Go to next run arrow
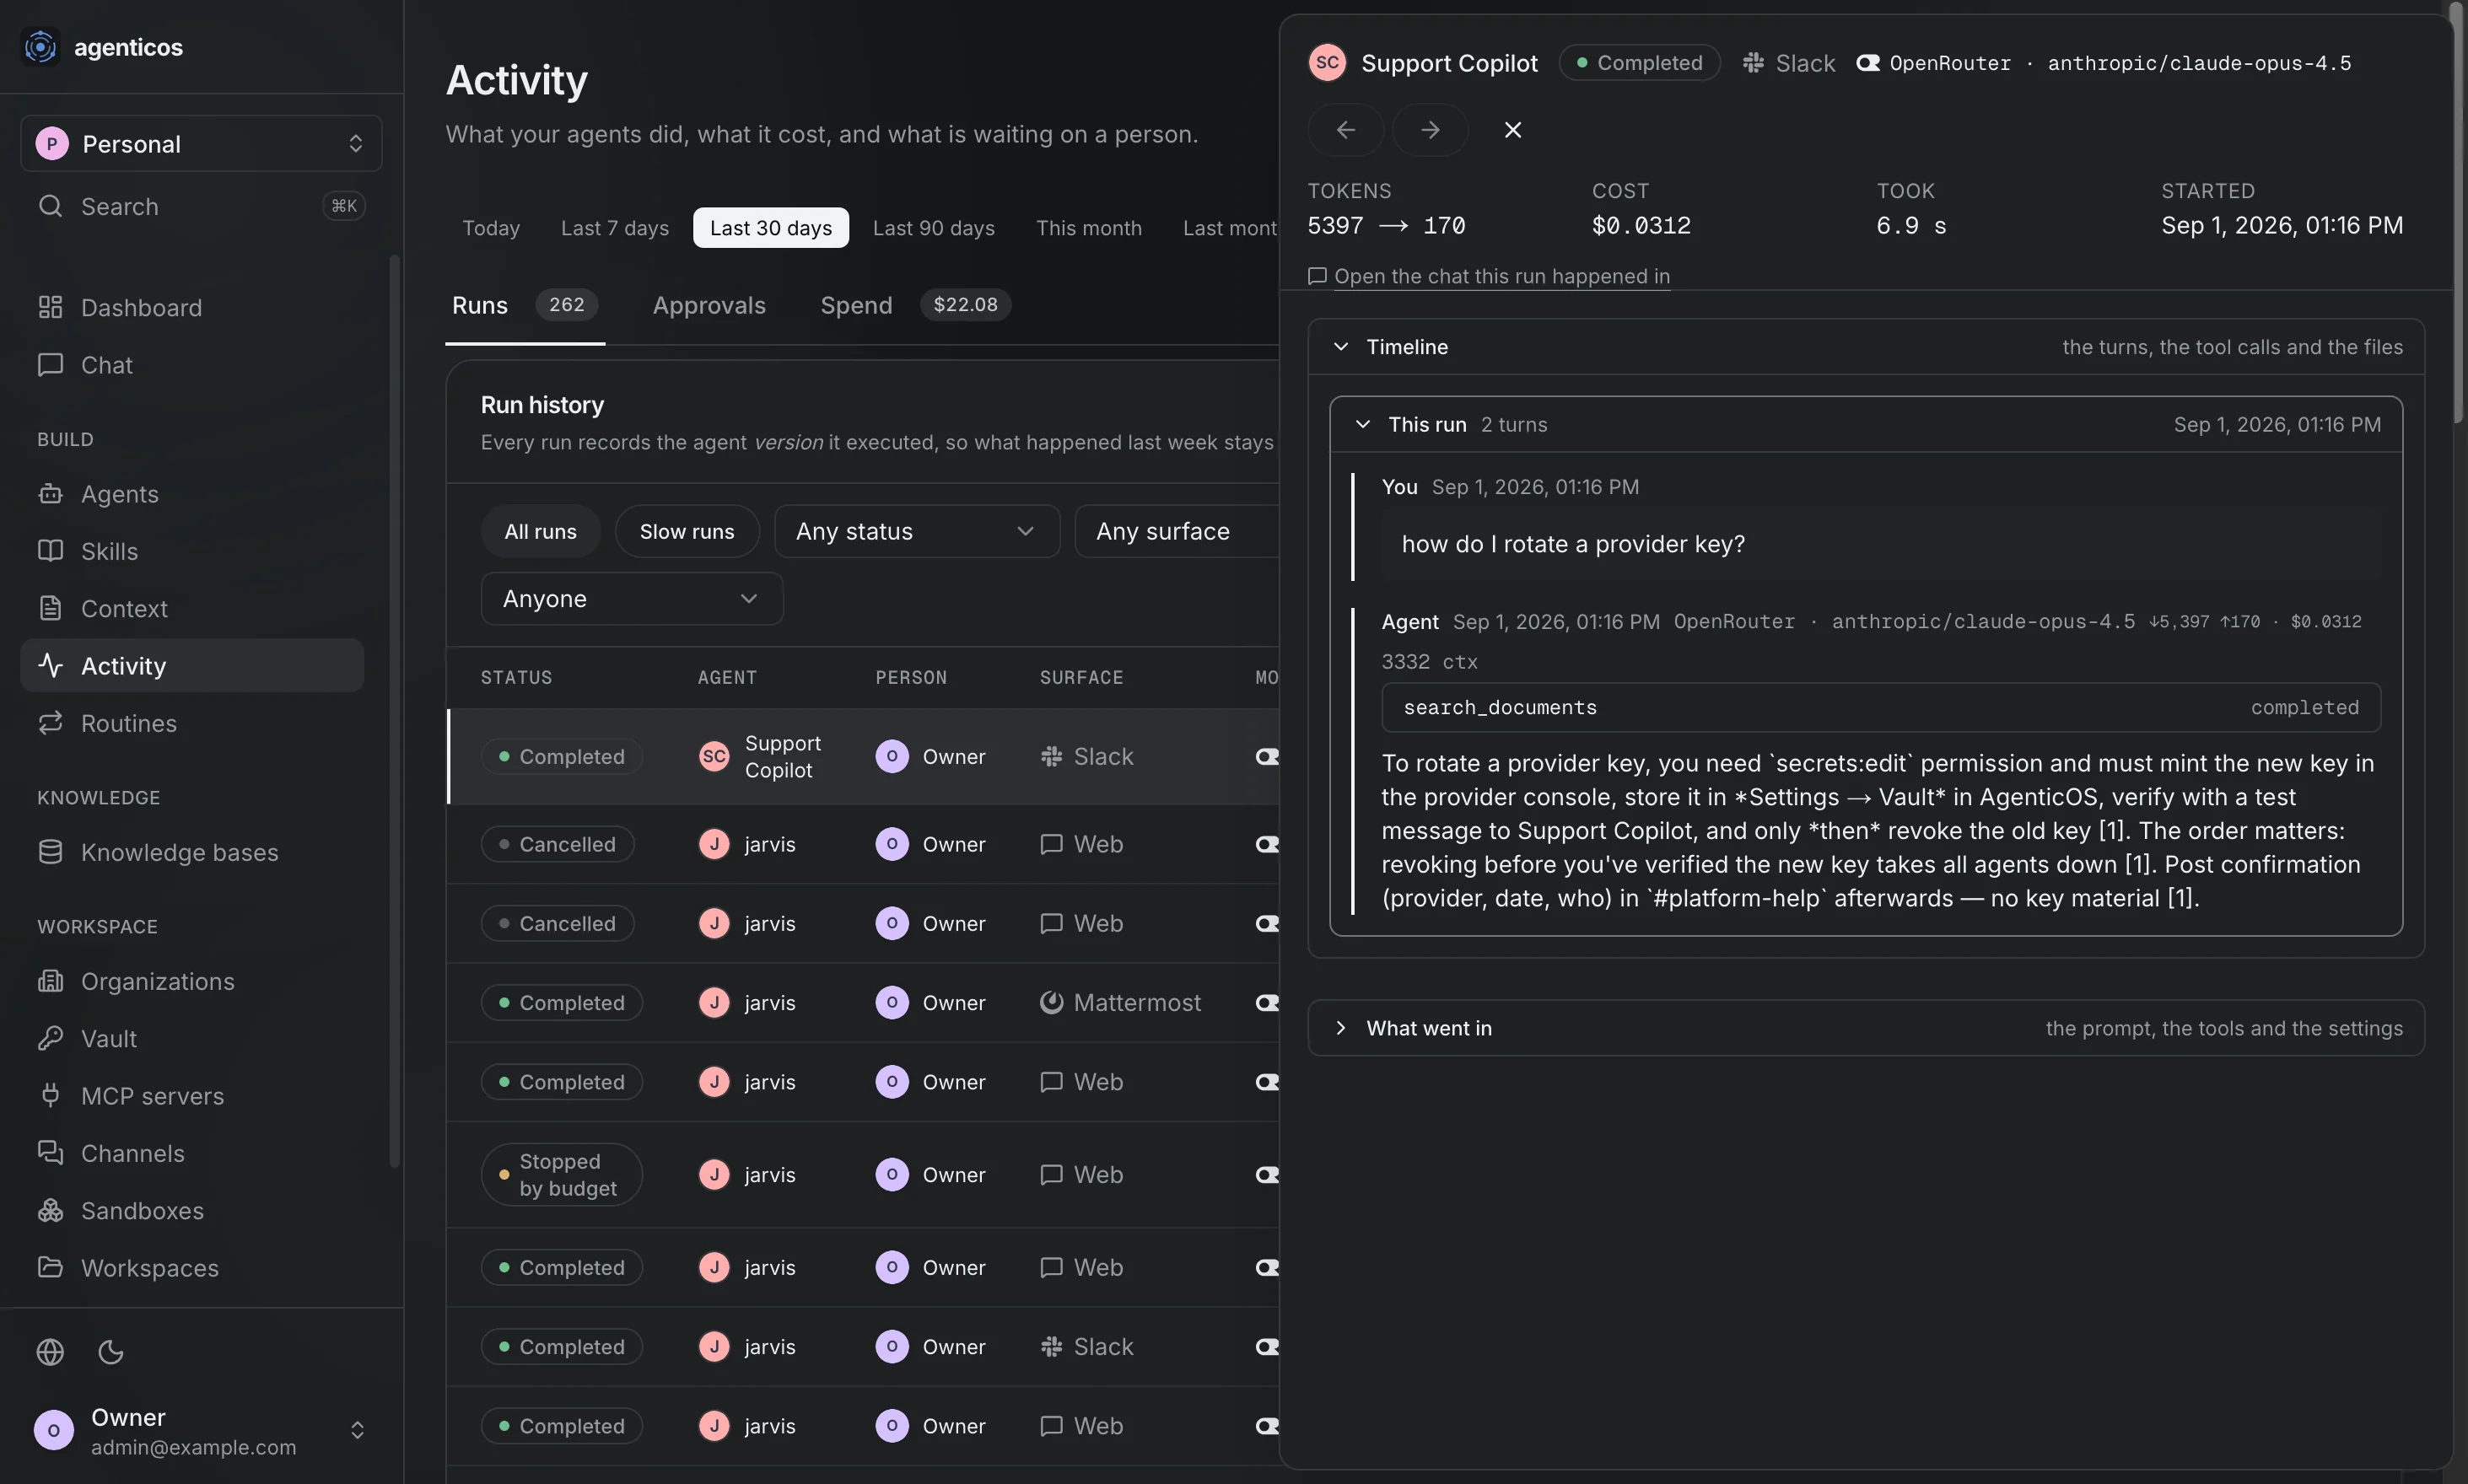The width and height of the screenshot is (2468, 1484). tap(1430, 130)
